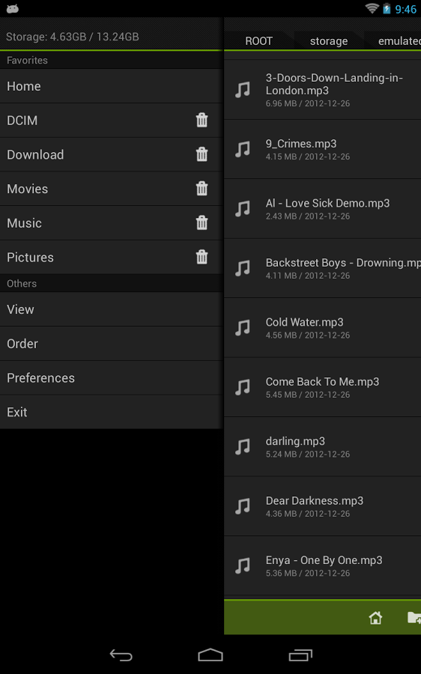421x674 pixels.
Task: Delete Pictures favorite with trash icon
Action: [x=202, y=257]
